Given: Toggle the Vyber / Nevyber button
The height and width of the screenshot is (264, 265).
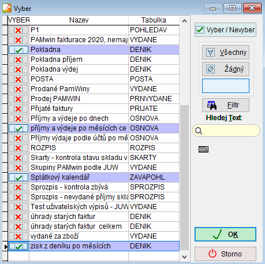Looking at the screenshot, I should click(x=225, y=30).
